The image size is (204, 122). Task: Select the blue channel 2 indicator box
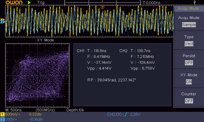2,119
